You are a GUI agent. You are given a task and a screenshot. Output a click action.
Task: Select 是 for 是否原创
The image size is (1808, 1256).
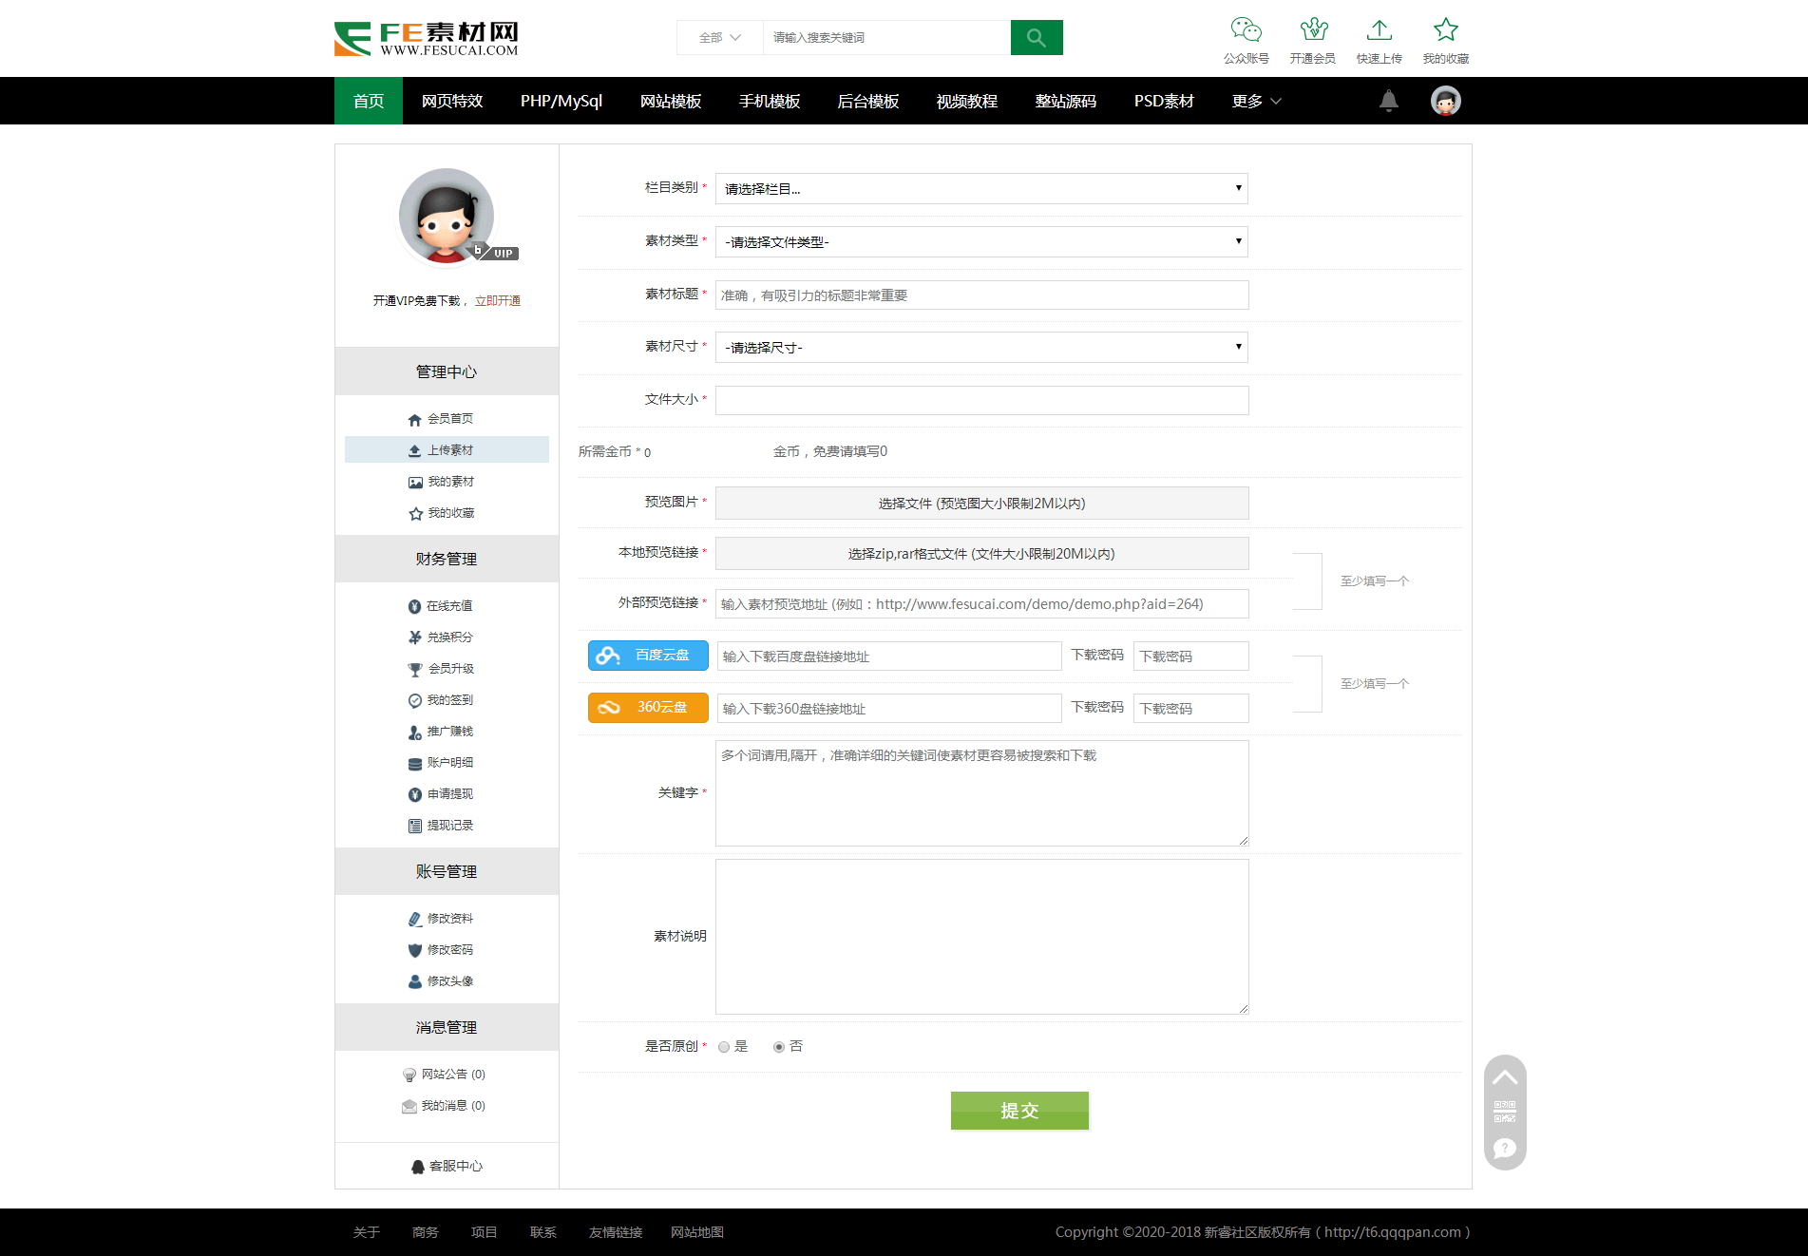coord(724,1047)
